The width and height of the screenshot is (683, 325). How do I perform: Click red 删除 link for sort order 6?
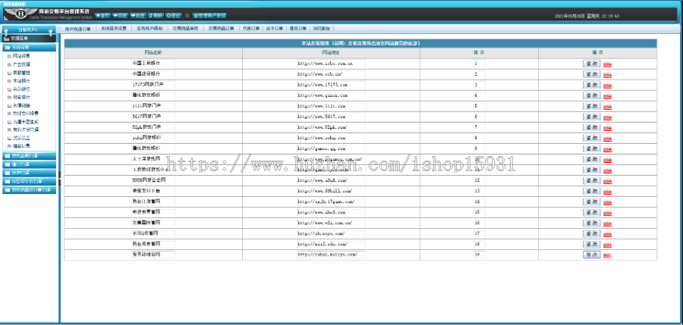point(607,118)
